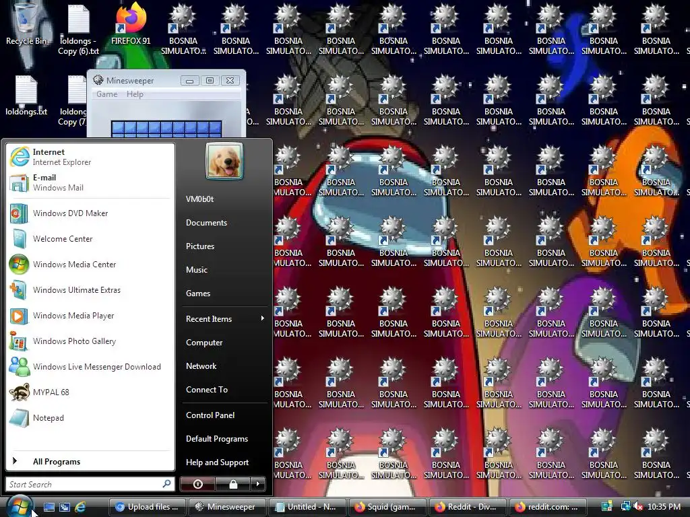This screenshot has width=690, height=517.
Task: Open Internet Explorer from the Start menu
Action: coord(90,157)
